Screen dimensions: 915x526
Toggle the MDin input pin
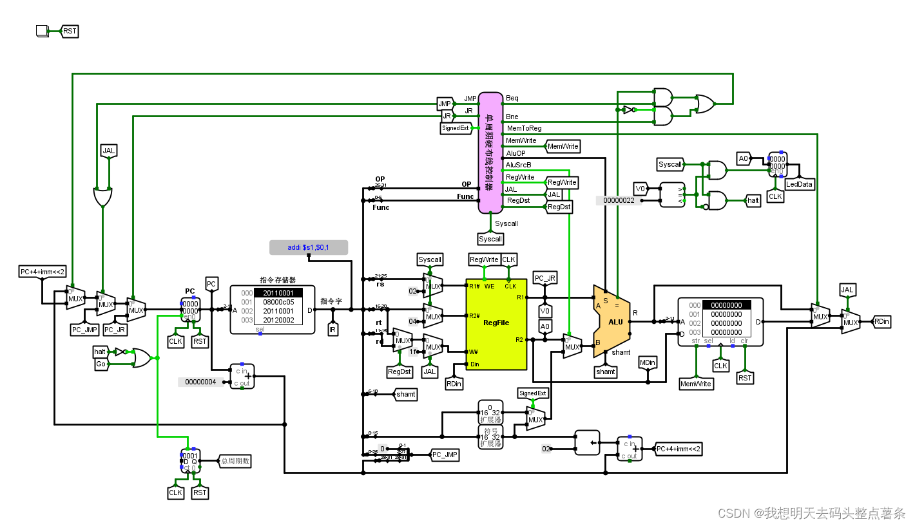pos(648,362)
